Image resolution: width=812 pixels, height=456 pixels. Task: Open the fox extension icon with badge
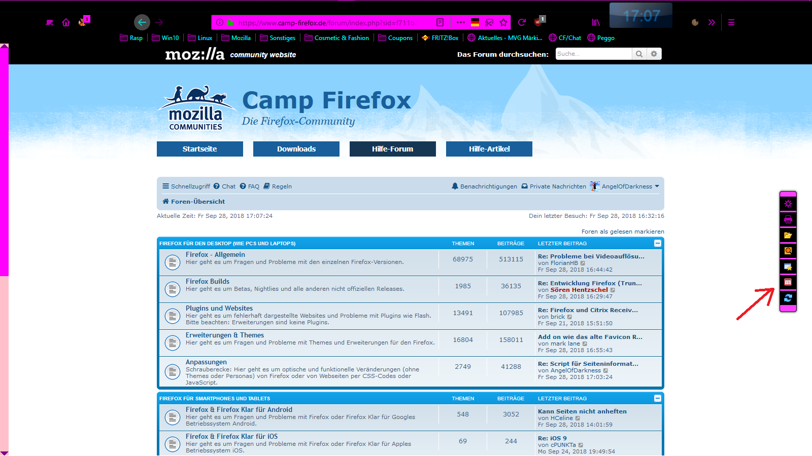[83, 21]
